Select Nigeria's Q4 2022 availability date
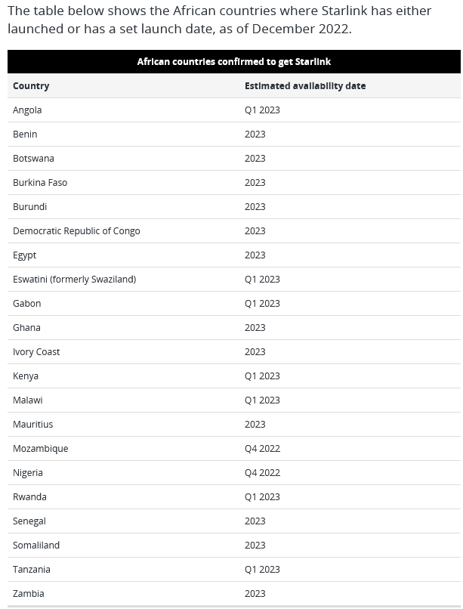Image resolution: width=463 pixels, height=609 pixels. click(x=262, y=473)
